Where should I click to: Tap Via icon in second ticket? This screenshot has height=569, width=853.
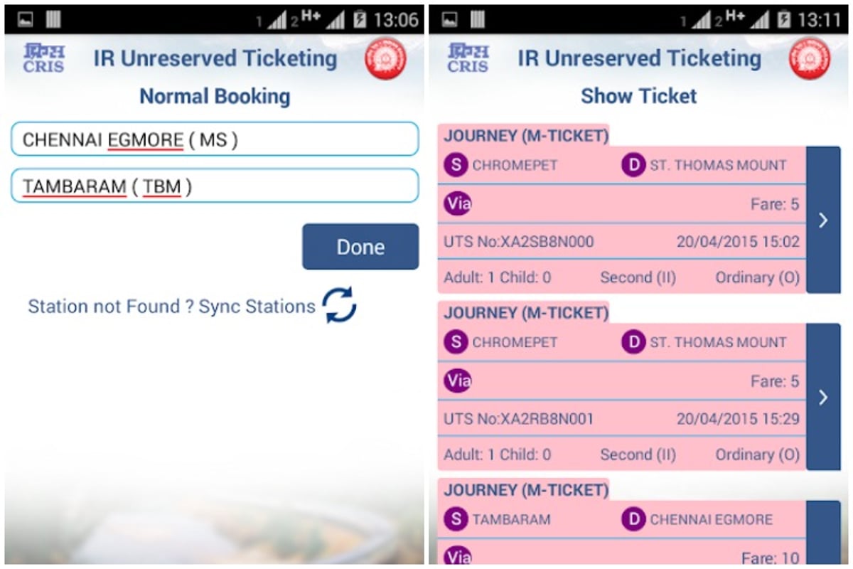458,381
